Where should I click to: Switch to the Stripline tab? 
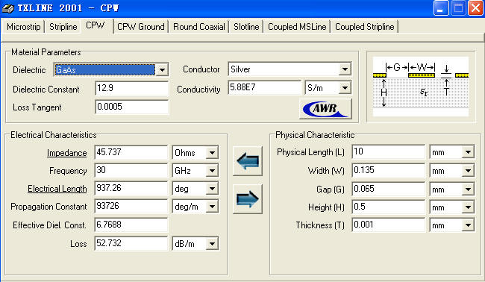pyautogui.click(x=63, y=27)
